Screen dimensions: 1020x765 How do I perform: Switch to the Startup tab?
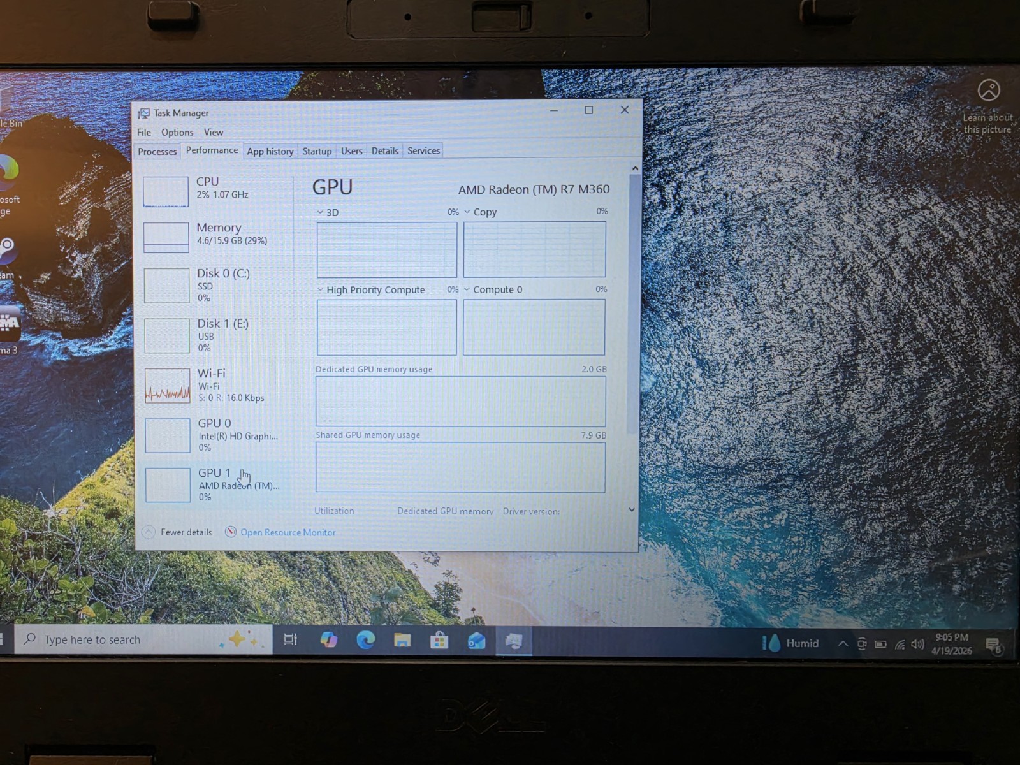click(317, 151)
